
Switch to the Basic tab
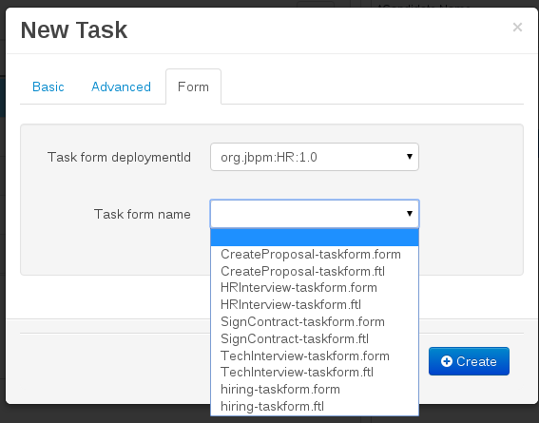point(48,87)
